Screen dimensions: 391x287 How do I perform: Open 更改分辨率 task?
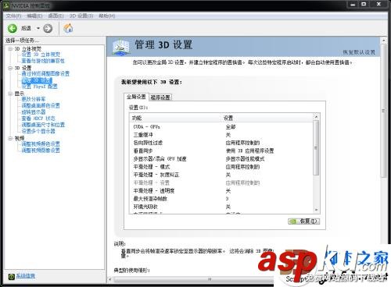tap(34, 99)
